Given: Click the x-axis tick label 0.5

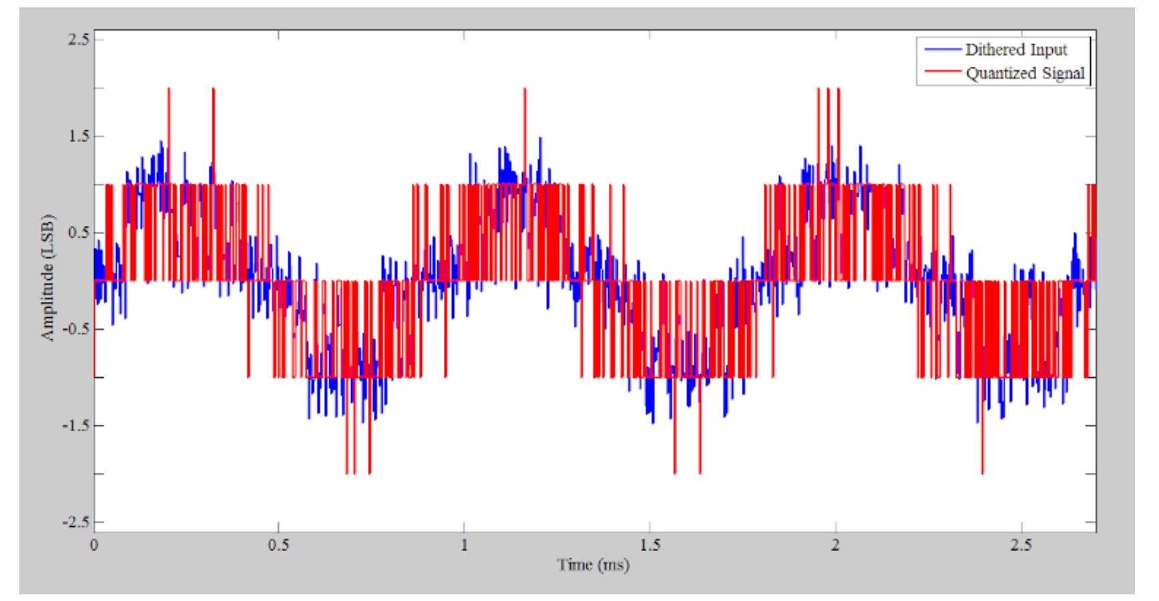Looking at the screenshot, I should coord(278,545).
